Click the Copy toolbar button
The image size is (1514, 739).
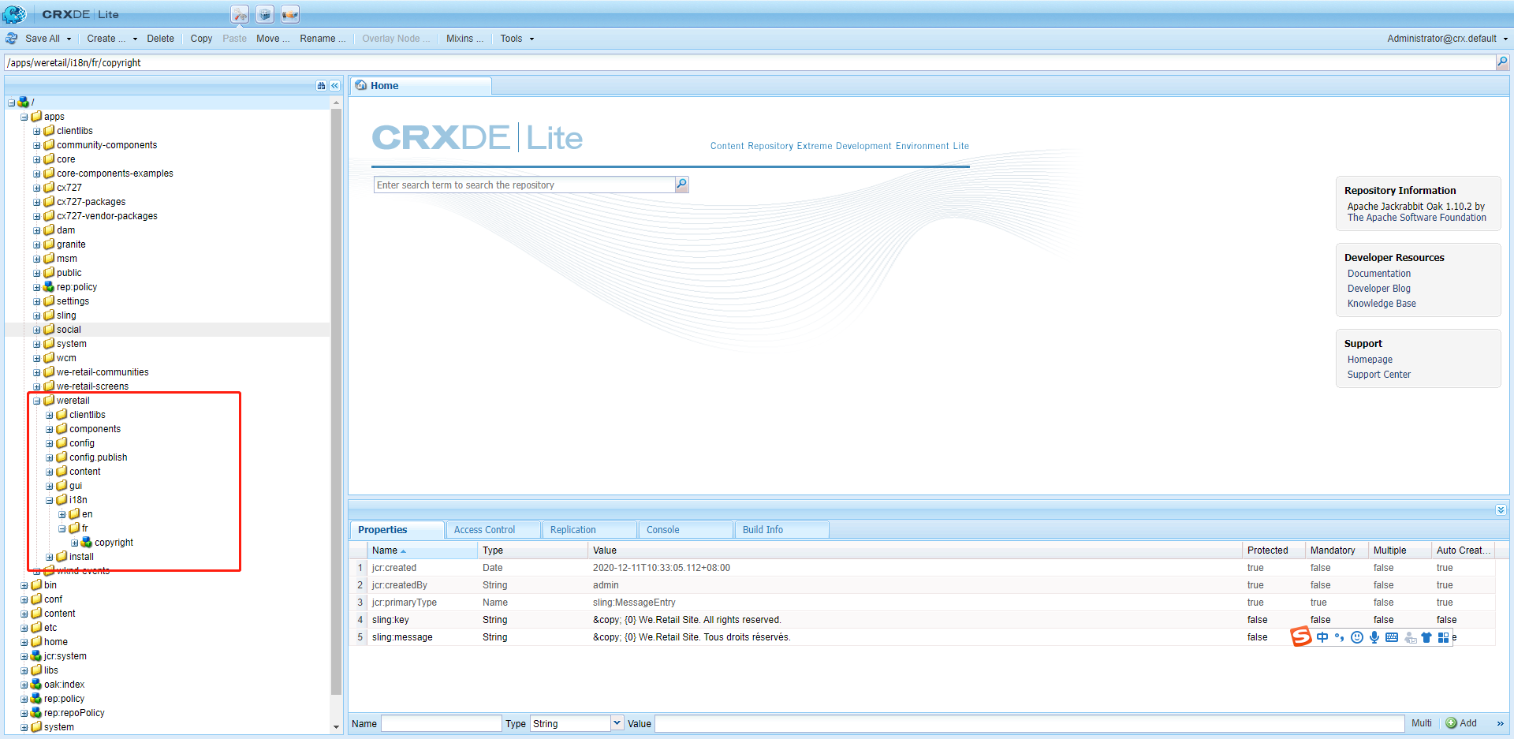tap(201, 39)
